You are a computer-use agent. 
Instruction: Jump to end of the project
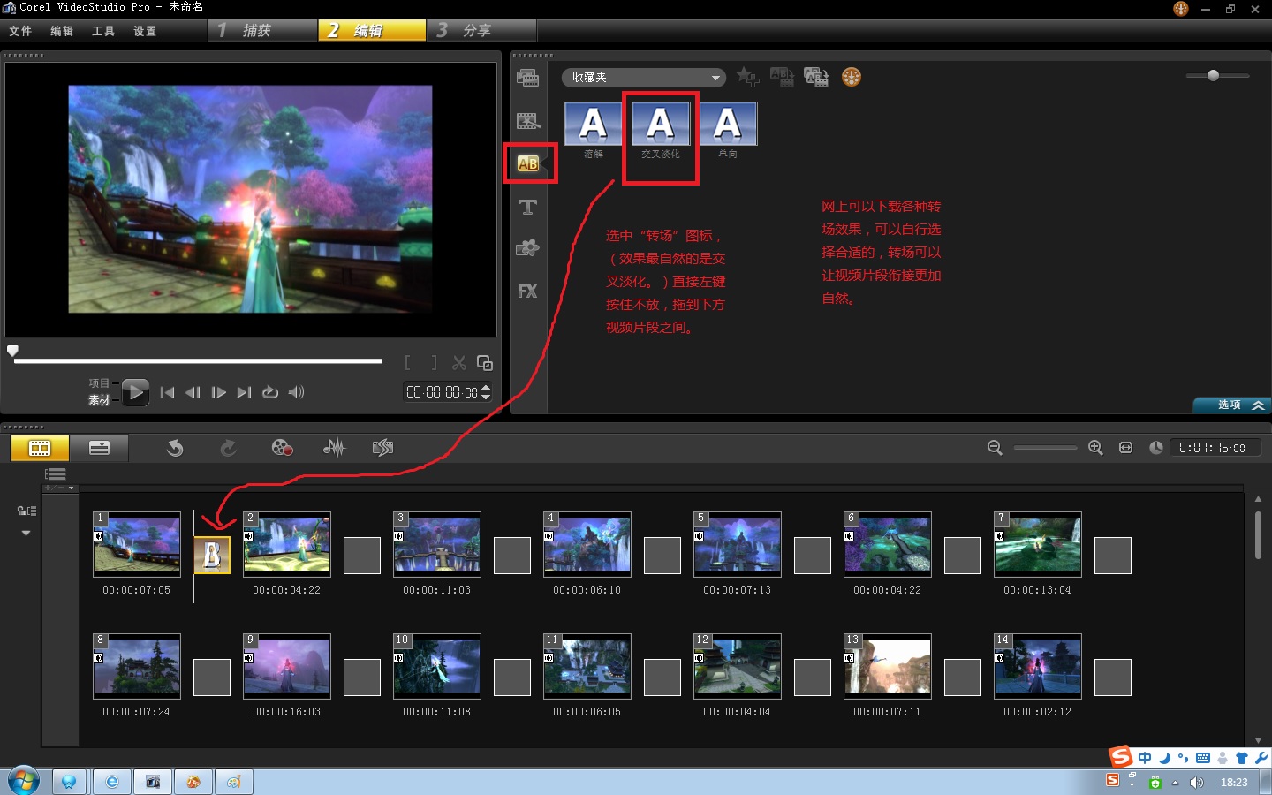click(245, 392)
